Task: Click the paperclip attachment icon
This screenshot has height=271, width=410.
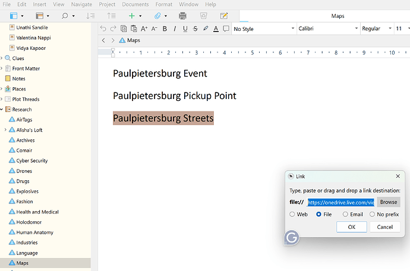Action: coord(157,16)
